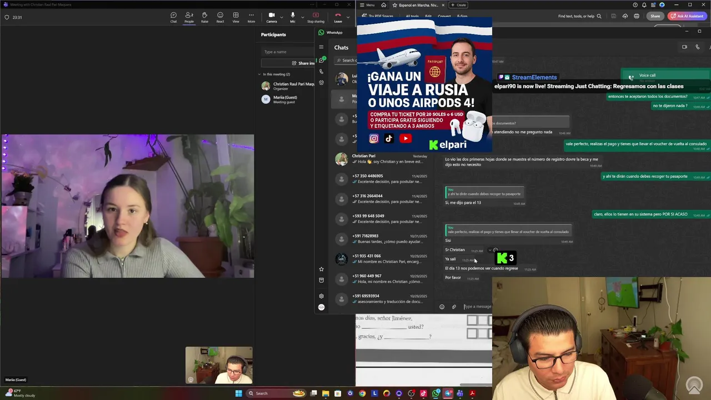
Task: Raise hand in the Teams meeting
Action: [x=204, y=17]
